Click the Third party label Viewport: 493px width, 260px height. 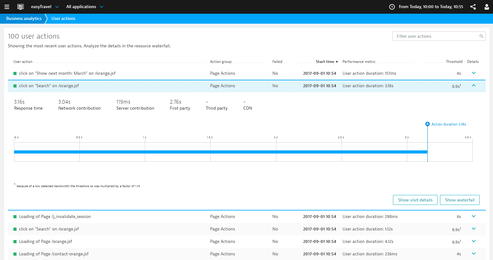pos(217,108)
